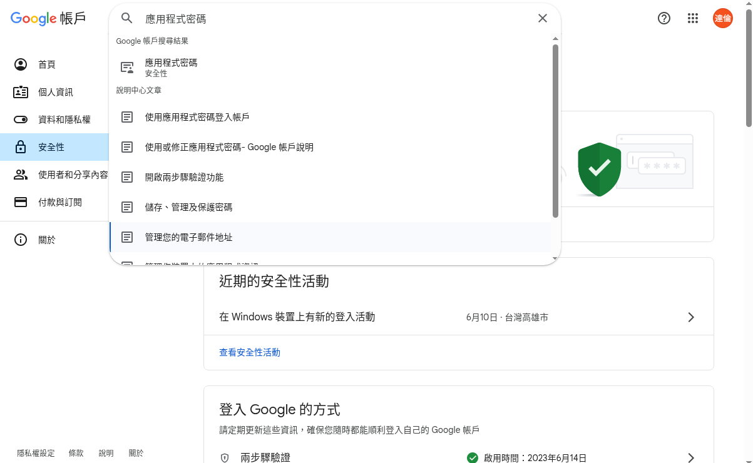The height and width of the screenshot is (463, 753).
Task: Open article 使用應用程式密碼登入帳戶
Action: click(x=330, y=117)
